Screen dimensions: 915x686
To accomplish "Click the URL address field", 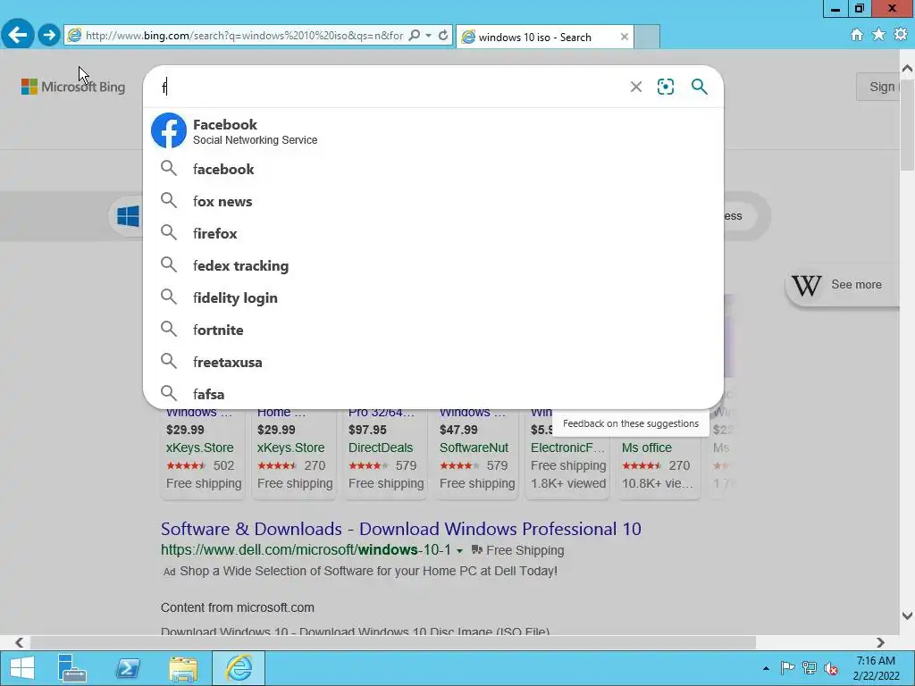I will (x=244, y=36).
